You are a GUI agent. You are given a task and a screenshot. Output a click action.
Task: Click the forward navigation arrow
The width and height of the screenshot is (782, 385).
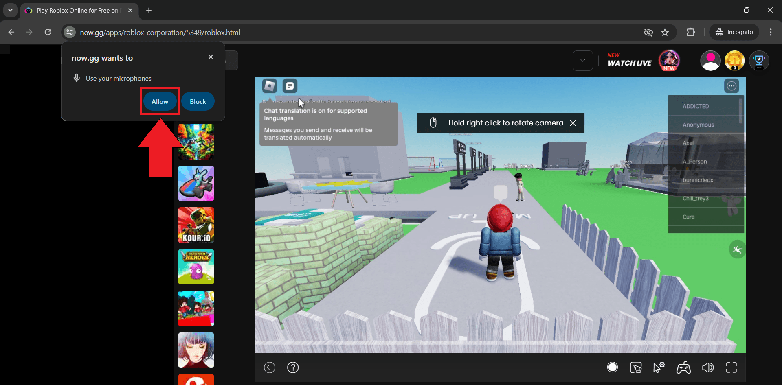click(x=30, y=32)
